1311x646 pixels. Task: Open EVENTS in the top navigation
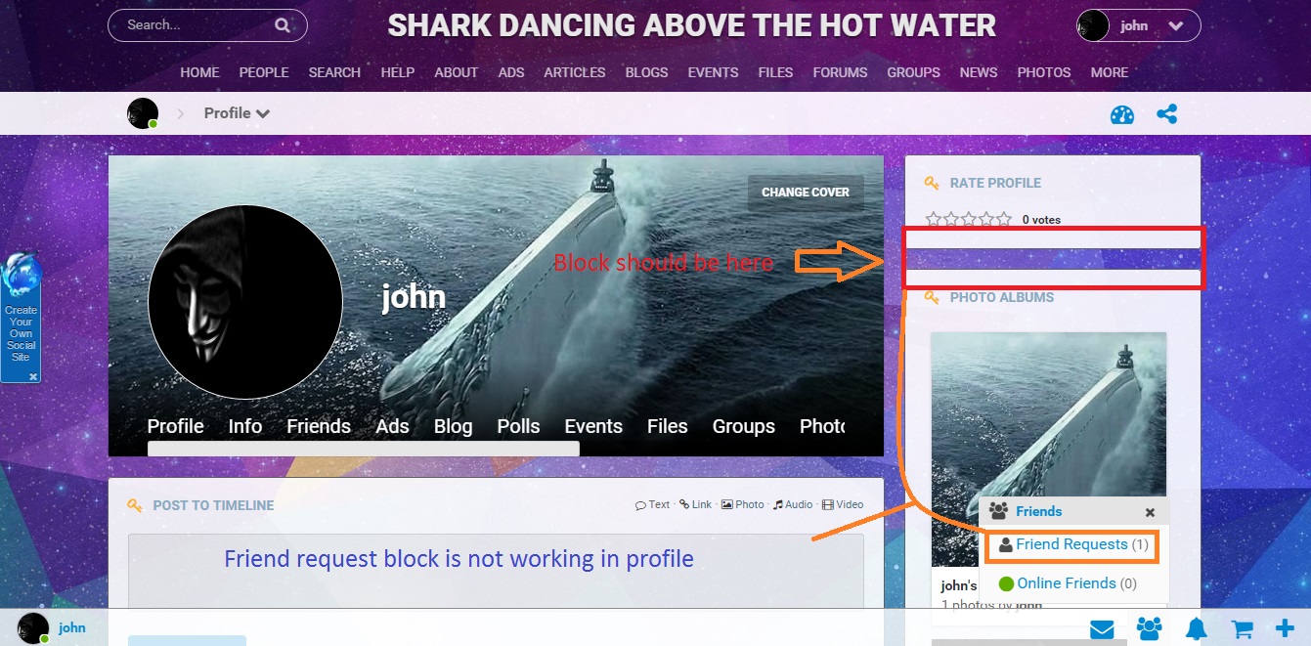coord(713,72)
